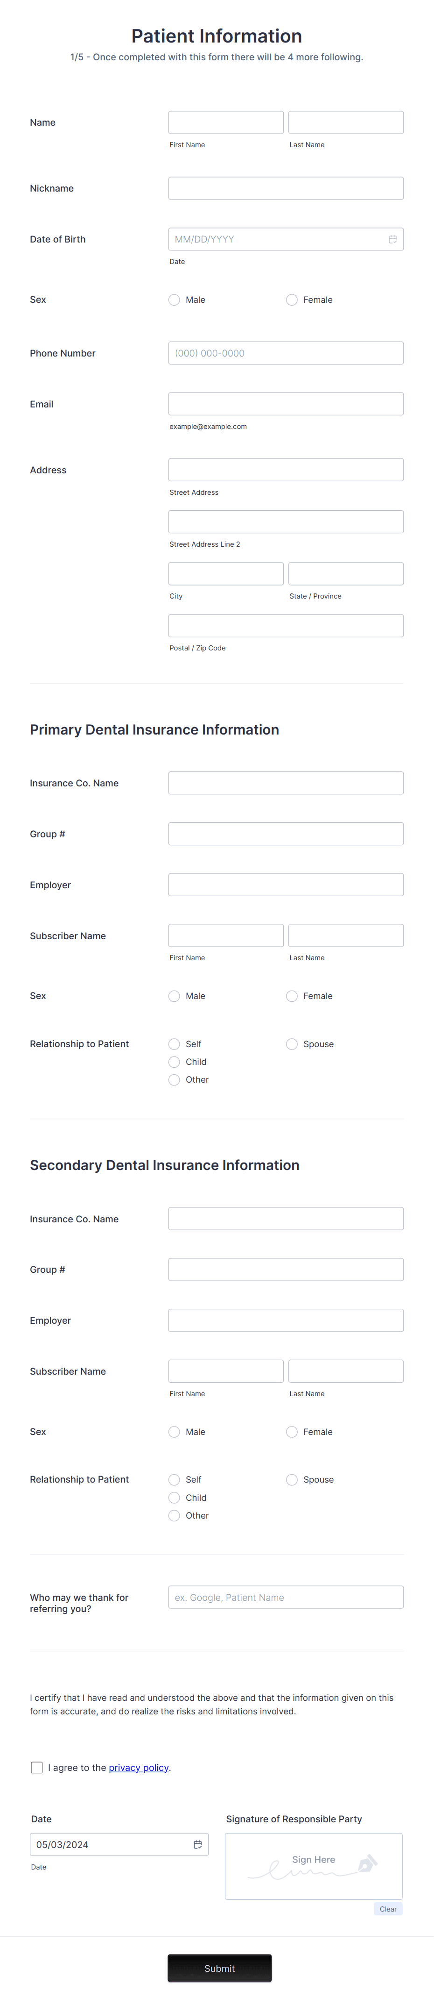434x2005 pixels.
Task: Choose Spouse as Relationship to Patient
Action: click(x=292, y=1044)
